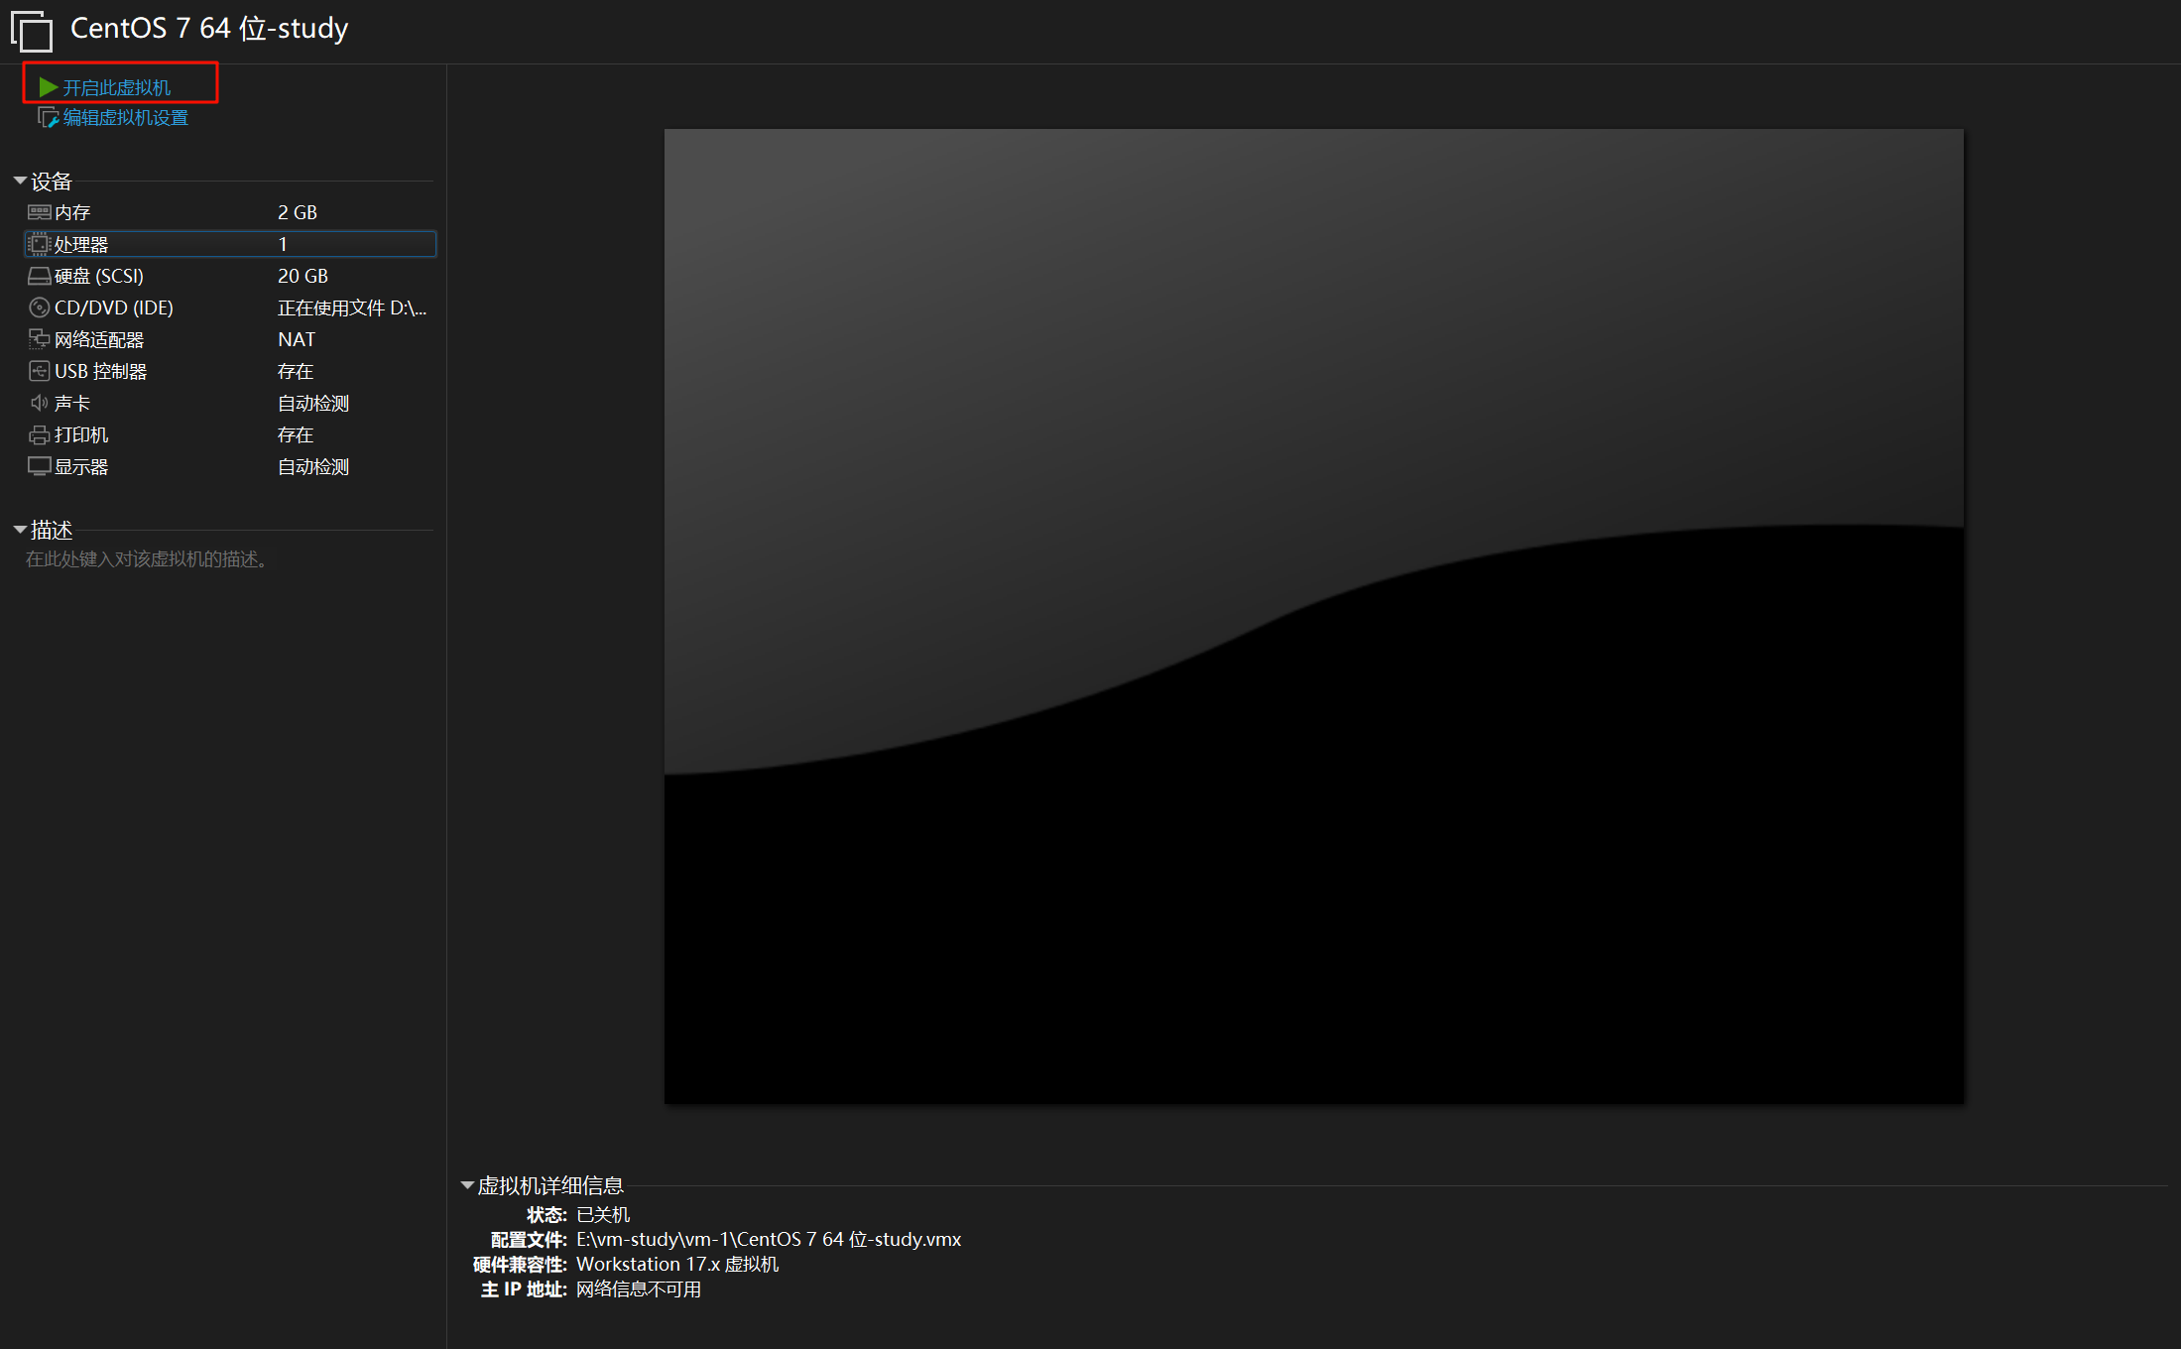This screenshot has width=2181, height=1349.
Task: Click the edit VM settings icon
Action: pyautogui.click(x=48, y=118)
